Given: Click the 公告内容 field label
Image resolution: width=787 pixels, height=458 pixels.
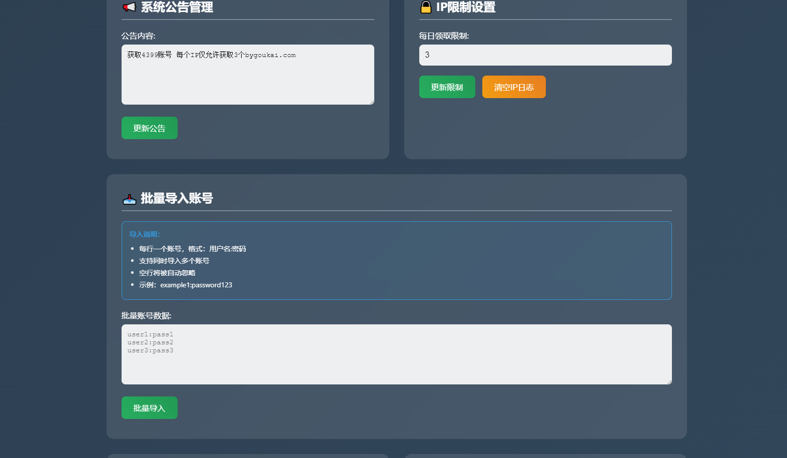Looking at the screenshot, I should [139, 36].
